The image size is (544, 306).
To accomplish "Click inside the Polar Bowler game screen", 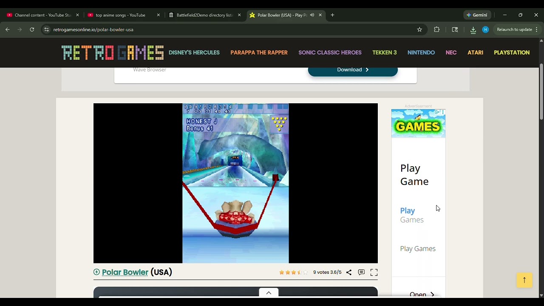I will (x=235, y=183).
